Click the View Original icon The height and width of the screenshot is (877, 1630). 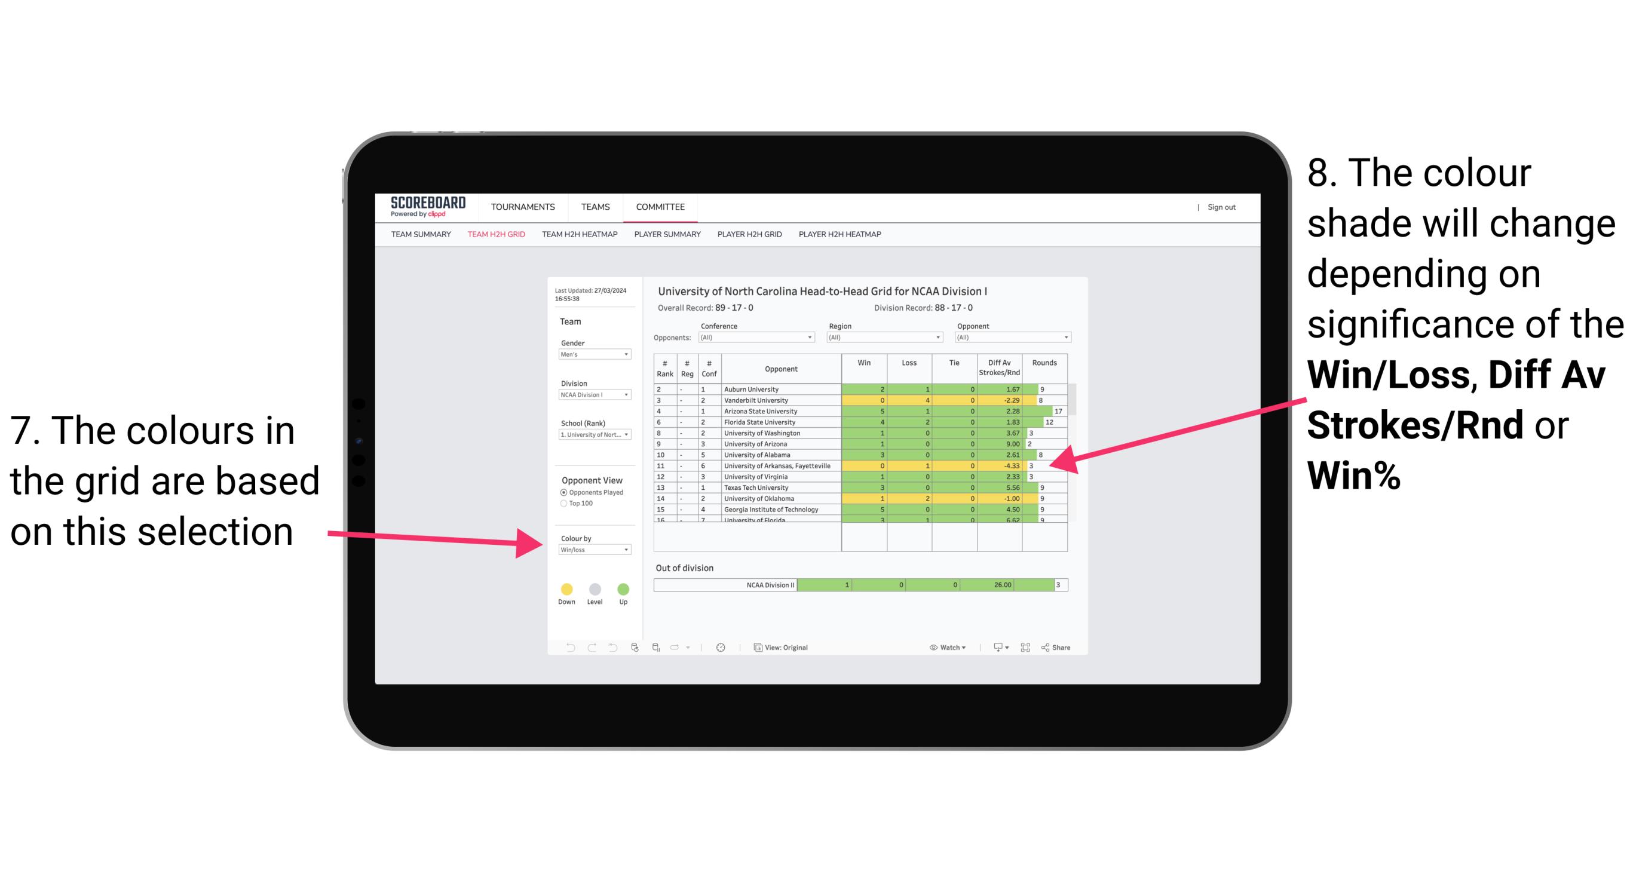pyautogui.click(x=756, y=647)
